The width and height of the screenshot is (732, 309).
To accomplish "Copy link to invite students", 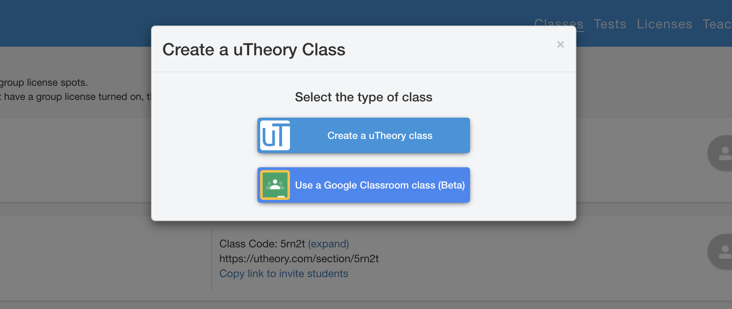I will pyautogui.click(x=284, y=274).
